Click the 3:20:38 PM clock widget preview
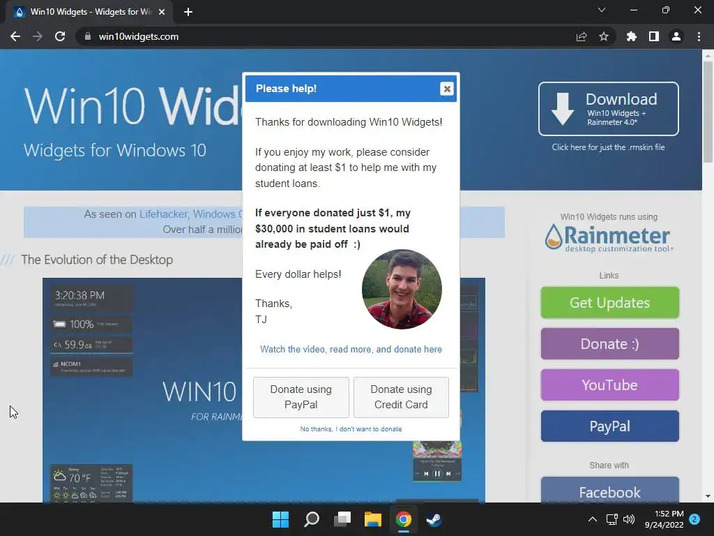This screenshot has width=714, height=536. pos(91,298)
